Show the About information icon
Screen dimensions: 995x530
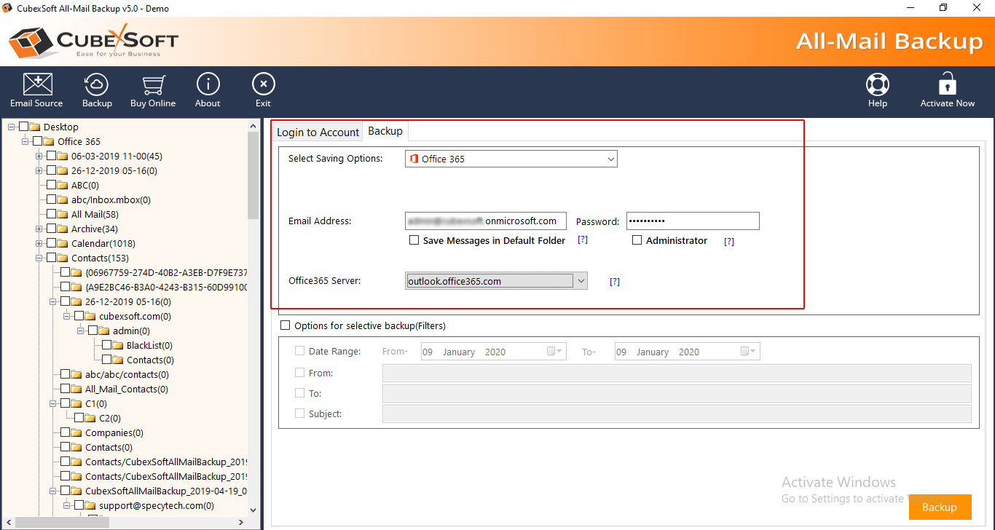click(208, 90)
